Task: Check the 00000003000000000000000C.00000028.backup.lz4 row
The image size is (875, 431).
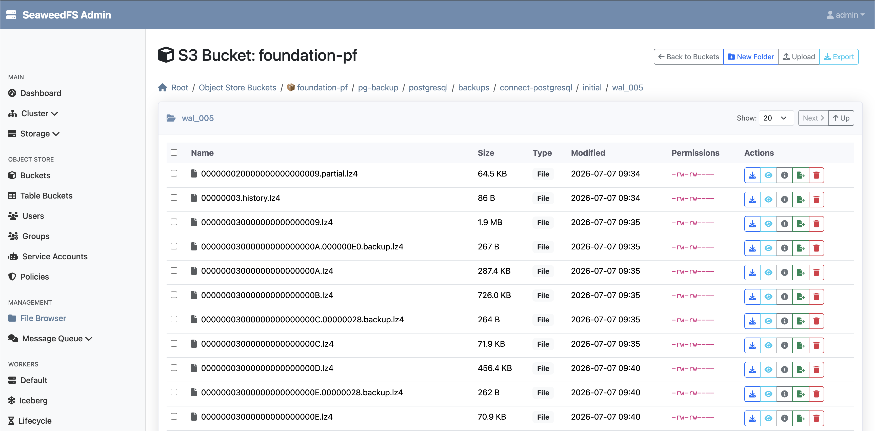Action: point(174,319)
